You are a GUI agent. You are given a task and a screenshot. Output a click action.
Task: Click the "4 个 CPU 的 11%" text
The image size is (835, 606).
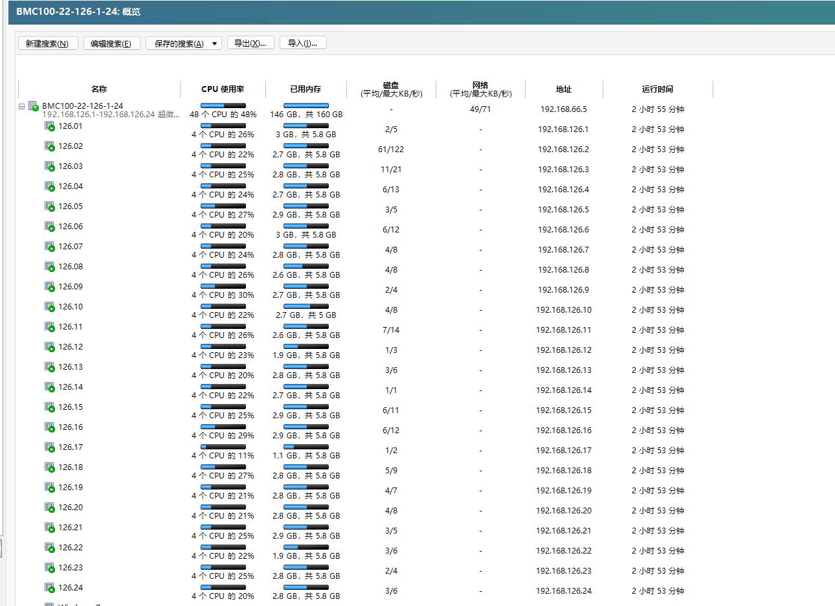coord(223,456)
